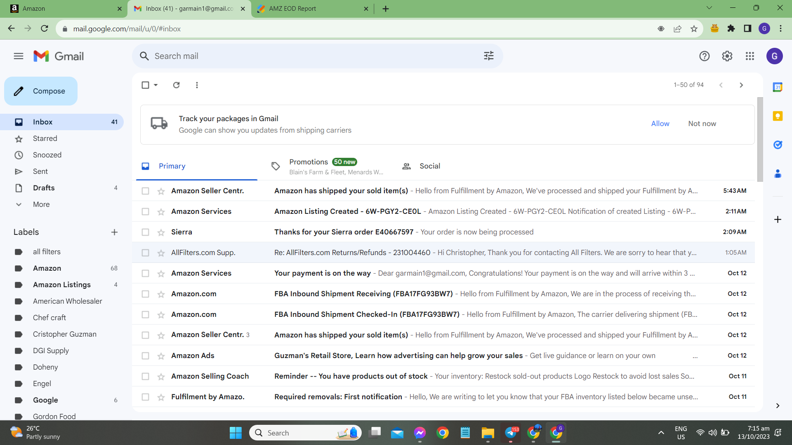Allow package tracking in Gmail

point(660,124)
